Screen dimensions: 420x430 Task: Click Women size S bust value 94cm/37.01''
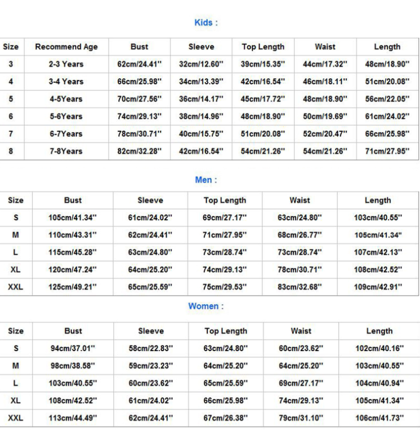pos(73,348)
